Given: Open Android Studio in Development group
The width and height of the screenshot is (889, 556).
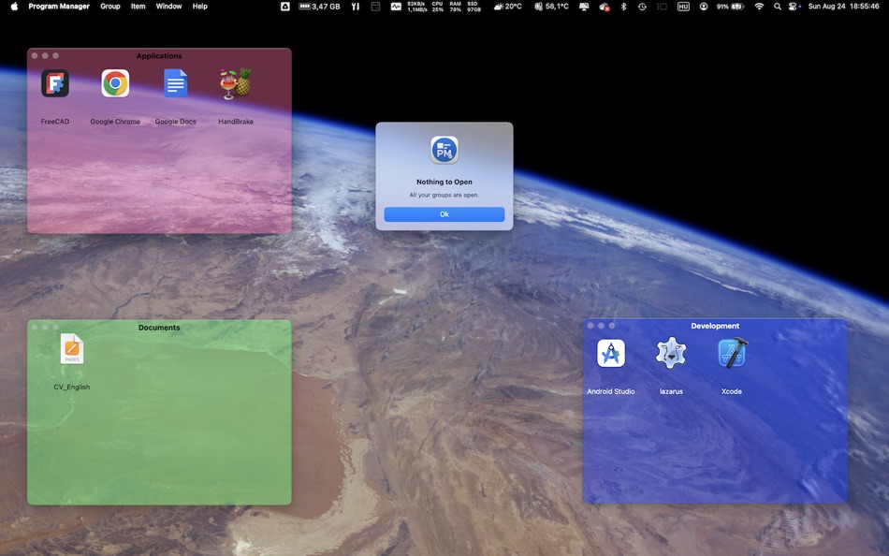Looking at the screenshot, I should (611, 354).
